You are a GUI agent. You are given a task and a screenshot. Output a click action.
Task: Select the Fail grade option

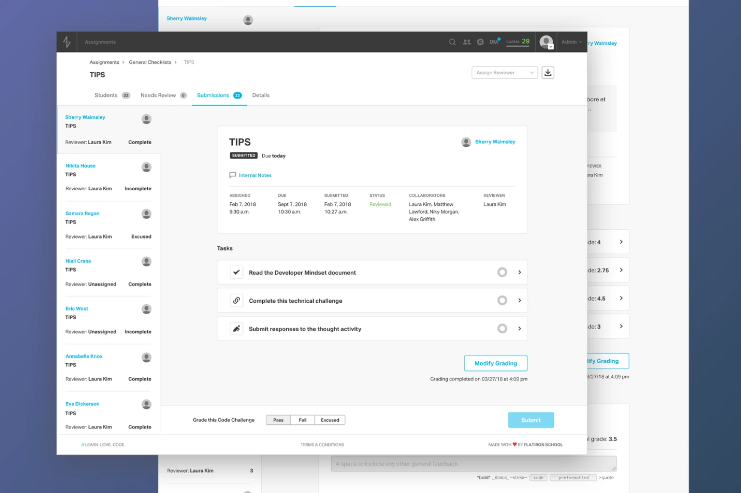point(303,420)
